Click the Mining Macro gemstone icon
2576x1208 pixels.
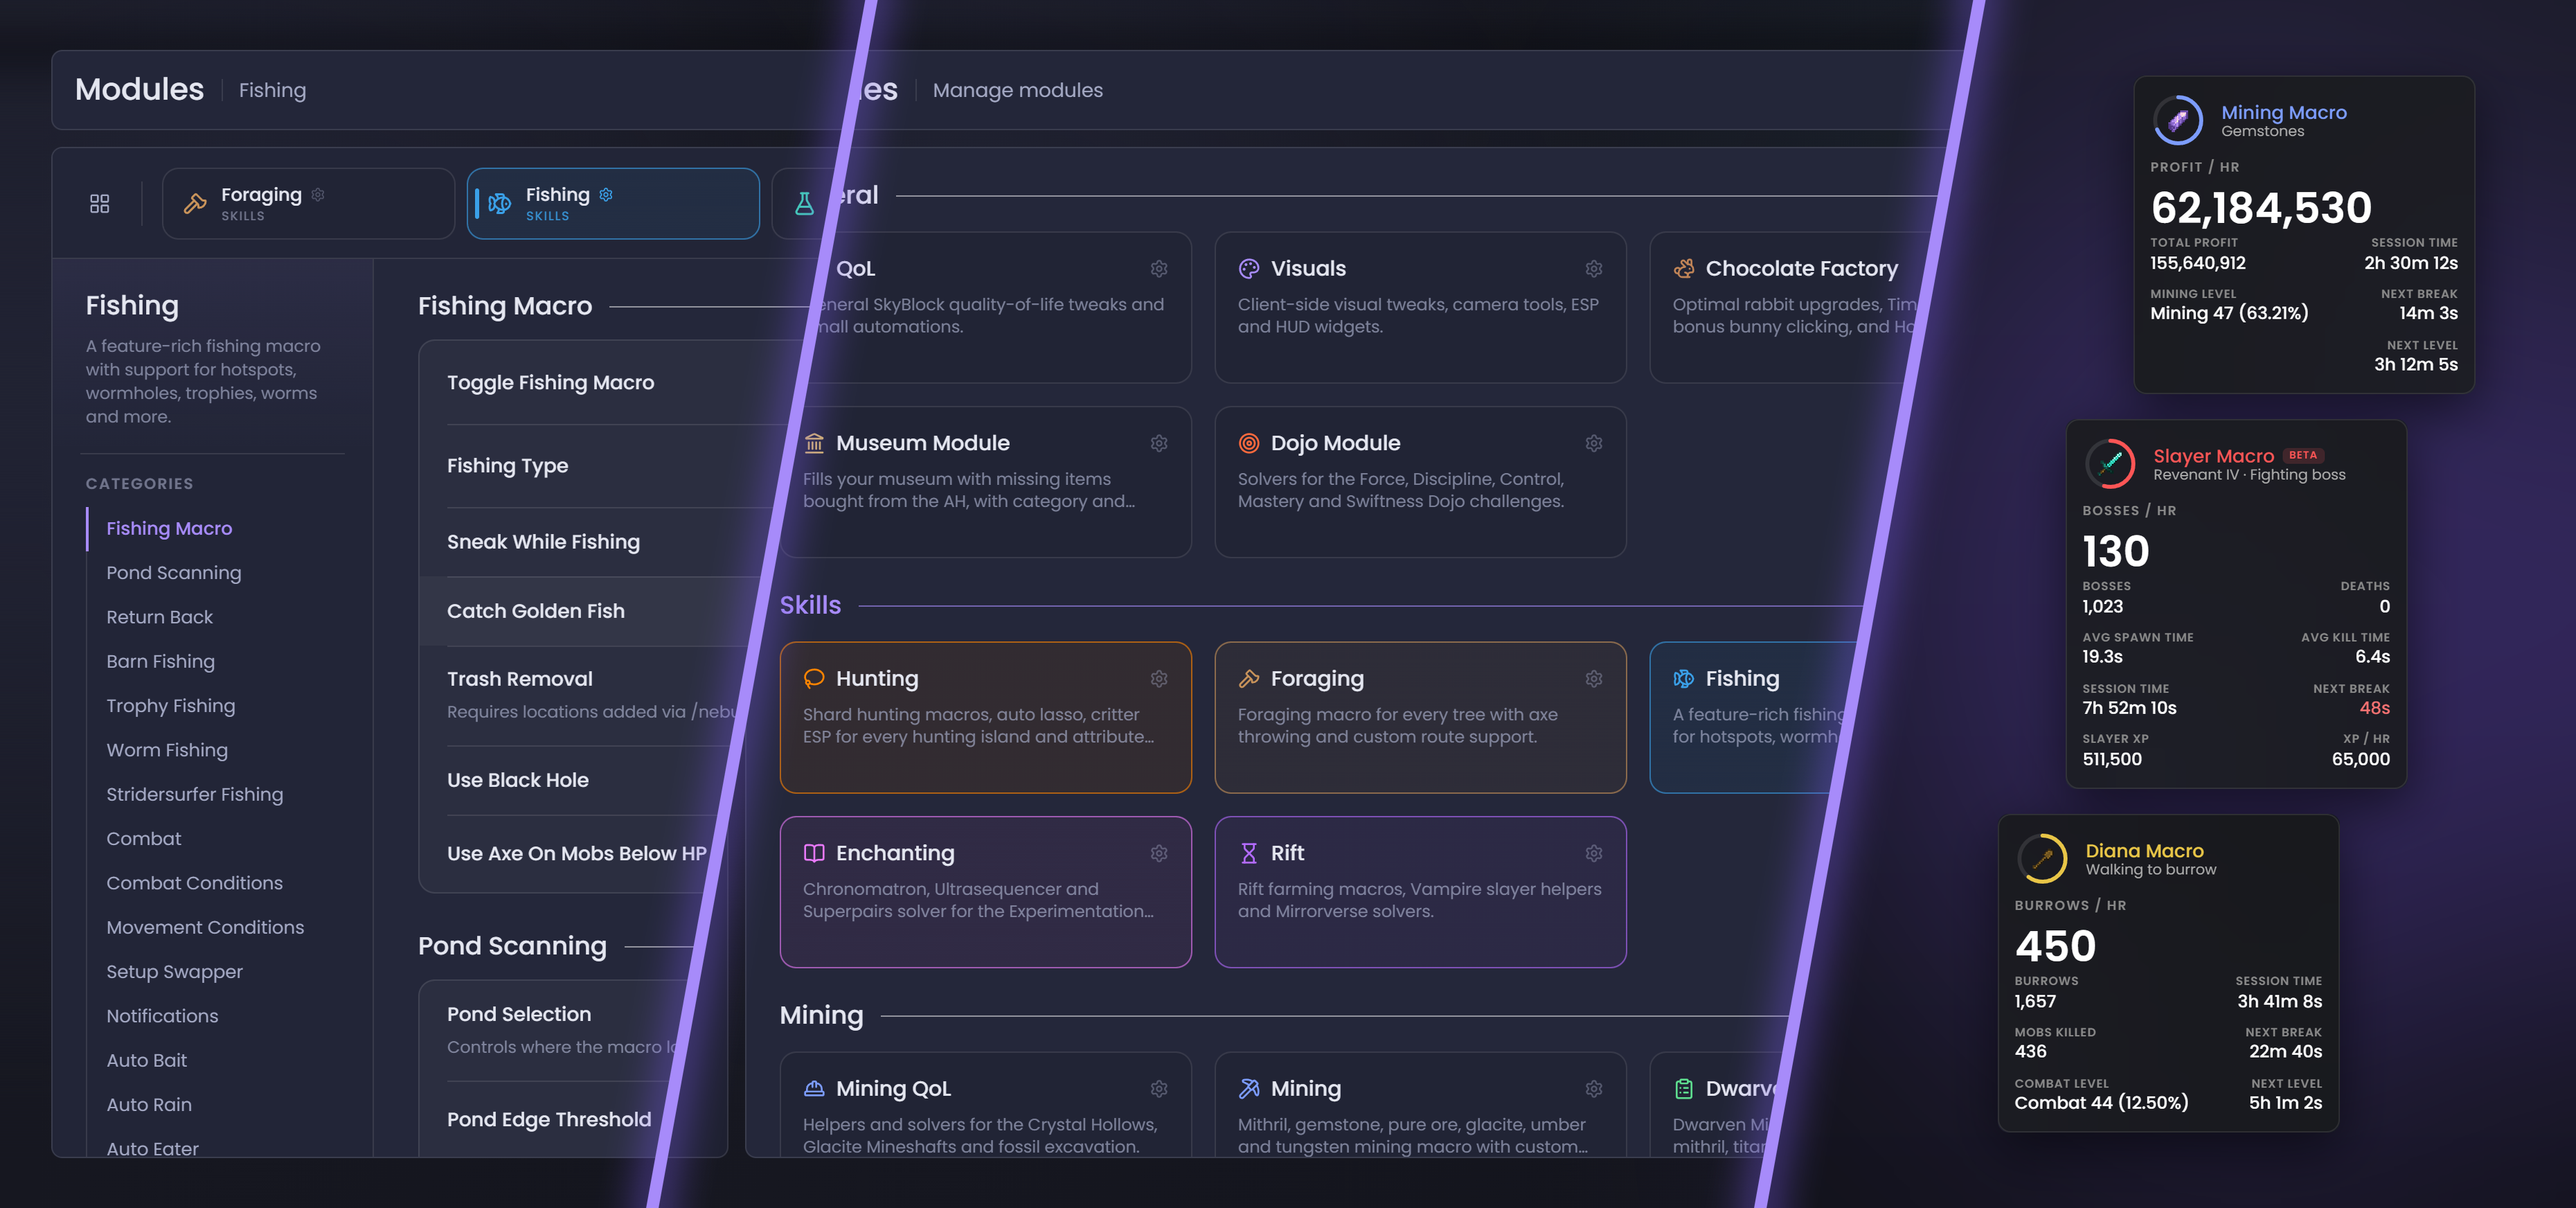(2178, 121)
